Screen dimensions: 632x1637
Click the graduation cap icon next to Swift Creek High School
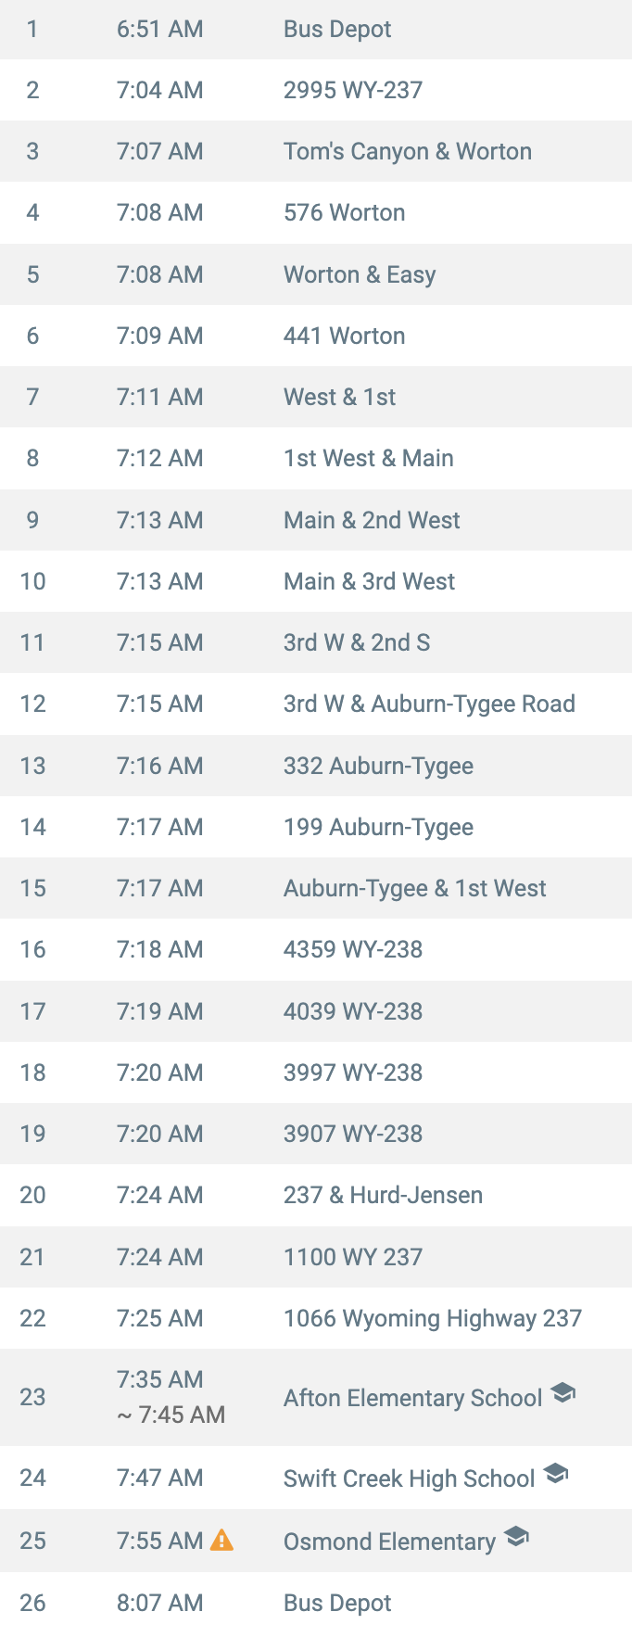pyautogui.click(x=555, y=1473)
